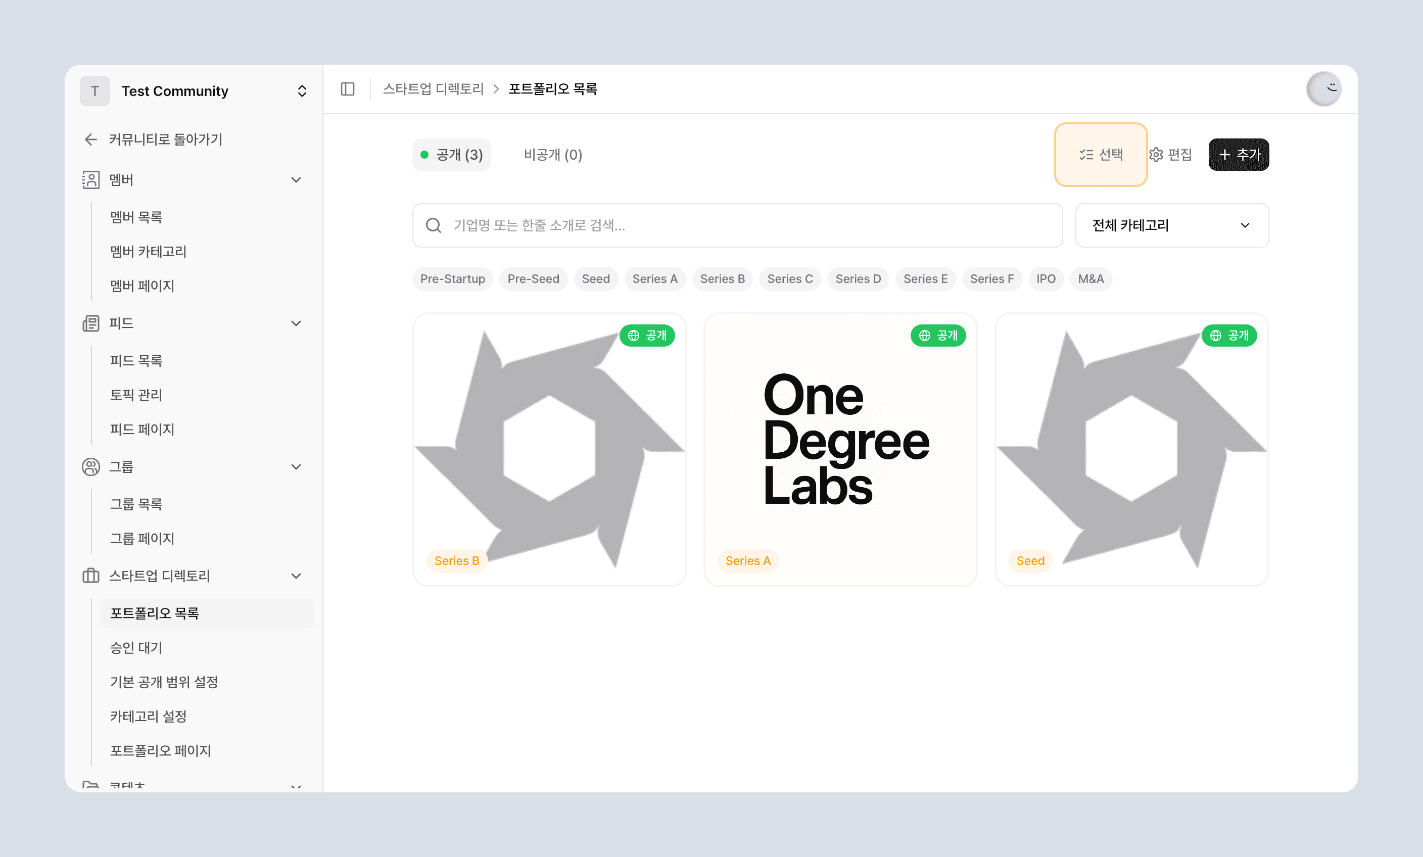Toggle the Series B filter chip

[723, 279]
